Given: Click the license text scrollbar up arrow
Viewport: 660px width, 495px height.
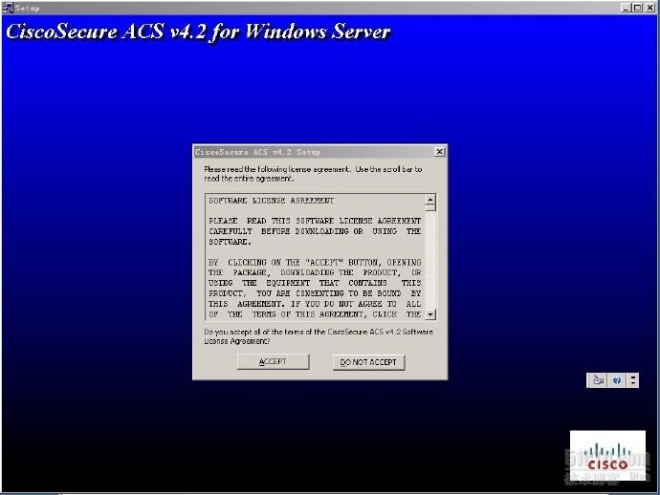Looking at the screenshot, I should tap(430, 200).
